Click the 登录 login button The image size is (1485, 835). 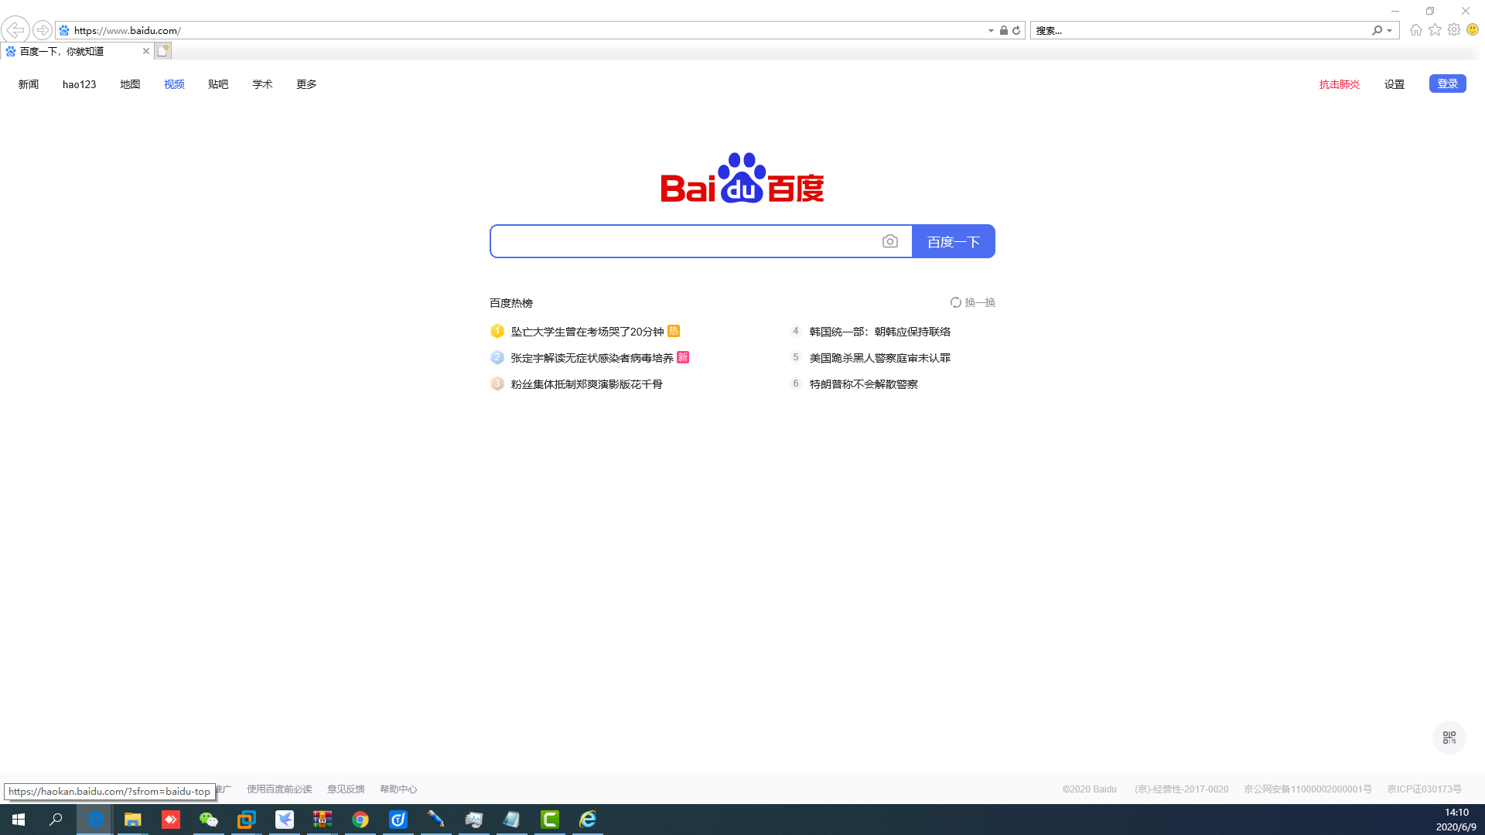1447,83
